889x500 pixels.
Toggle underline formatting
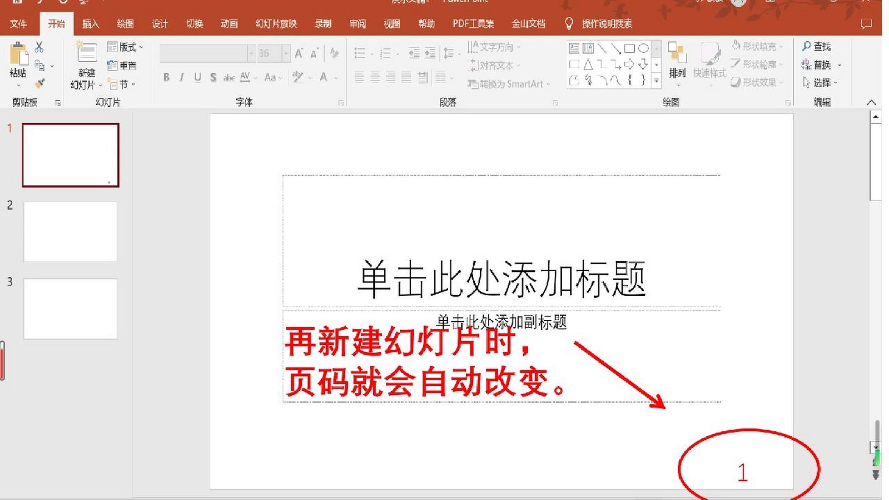tap(197, 77)
